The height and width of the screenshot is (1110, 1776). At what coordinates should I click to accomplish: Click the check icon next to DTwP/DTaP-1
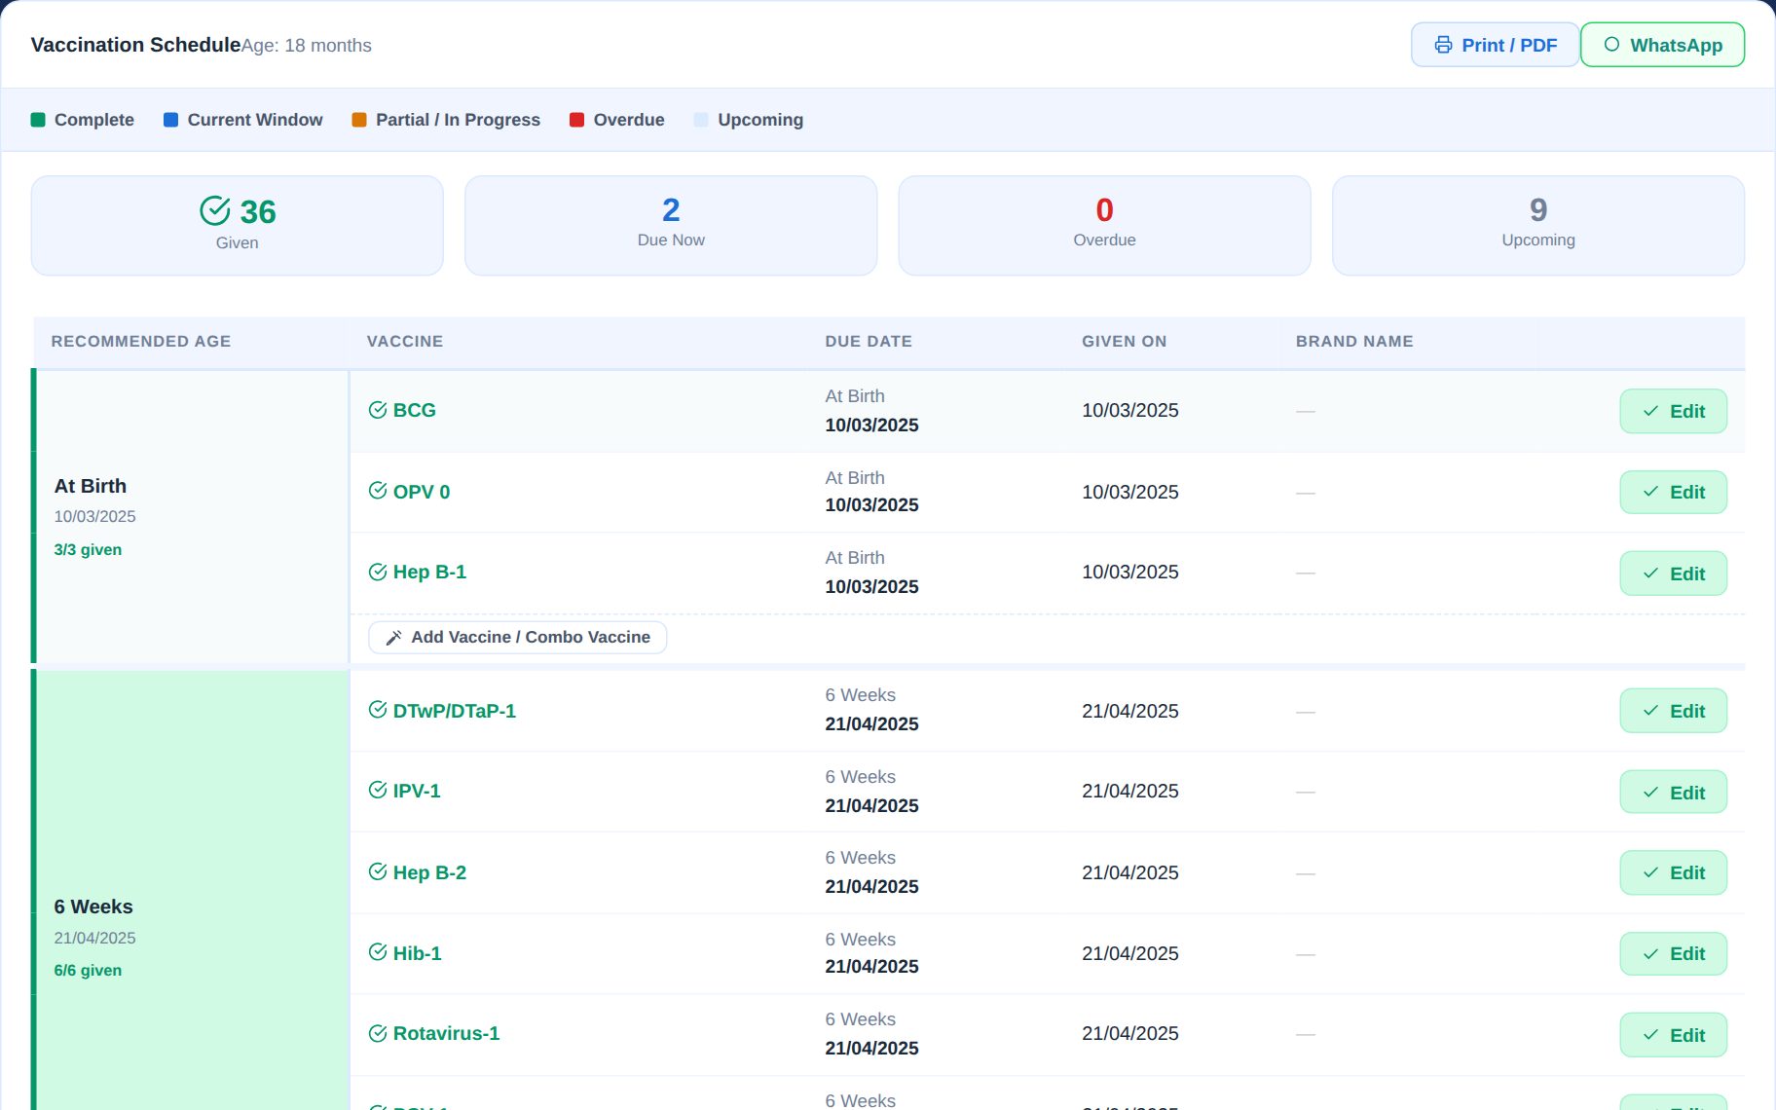click(378, 710)
